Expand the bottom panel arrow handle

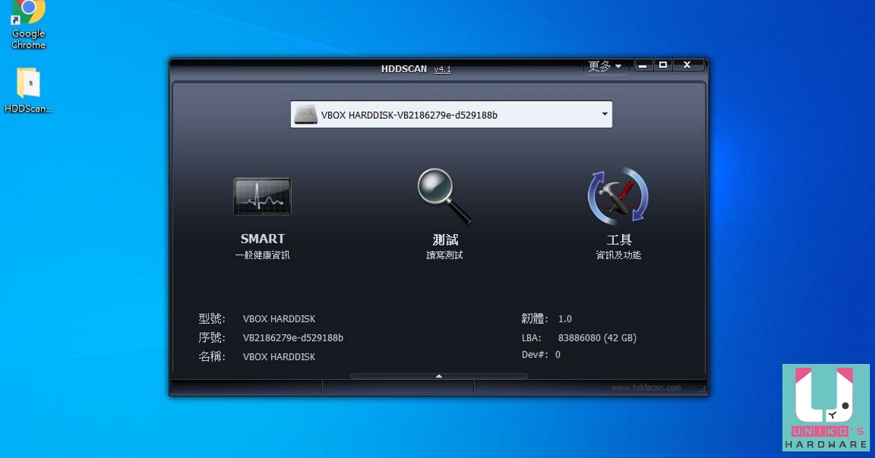point(439,376)
